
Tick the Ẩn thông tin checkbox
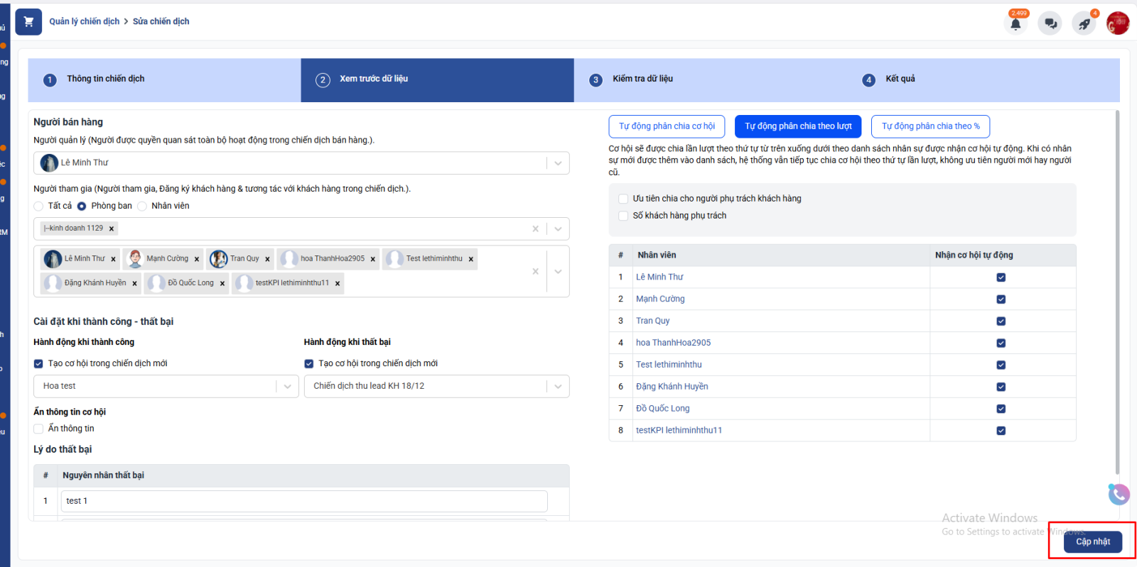click(x=39, y=429)
